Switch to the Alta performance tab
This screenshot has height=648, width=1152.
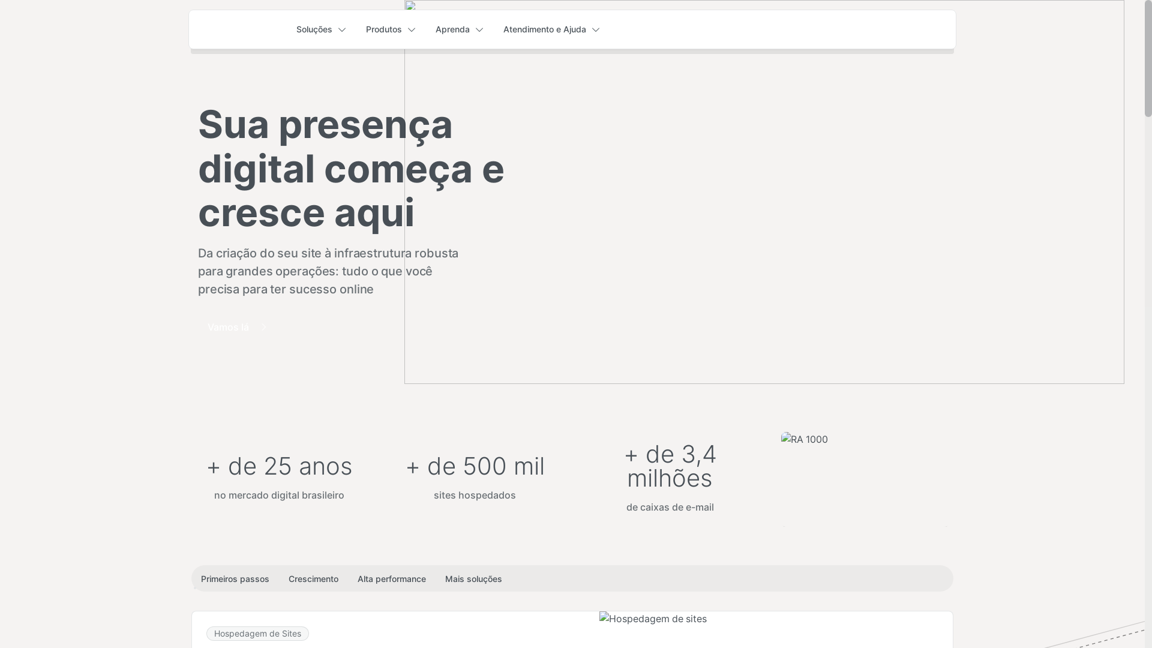392,579
